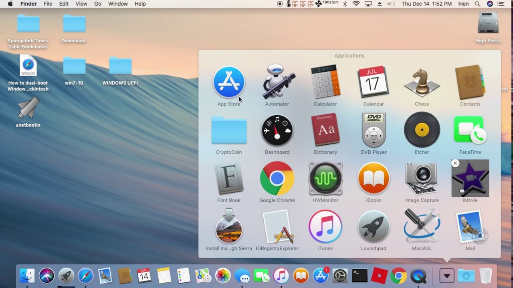Open FaceTime in the Applications stack

tap(470, 130)
